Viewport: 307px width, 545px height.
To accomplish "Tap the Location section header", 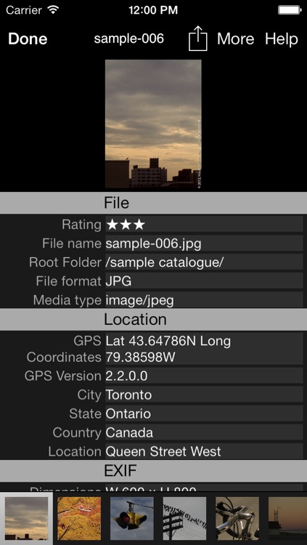I will (154, 320).
